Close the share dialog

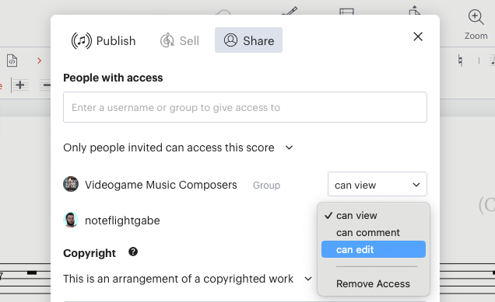(418, 36)
